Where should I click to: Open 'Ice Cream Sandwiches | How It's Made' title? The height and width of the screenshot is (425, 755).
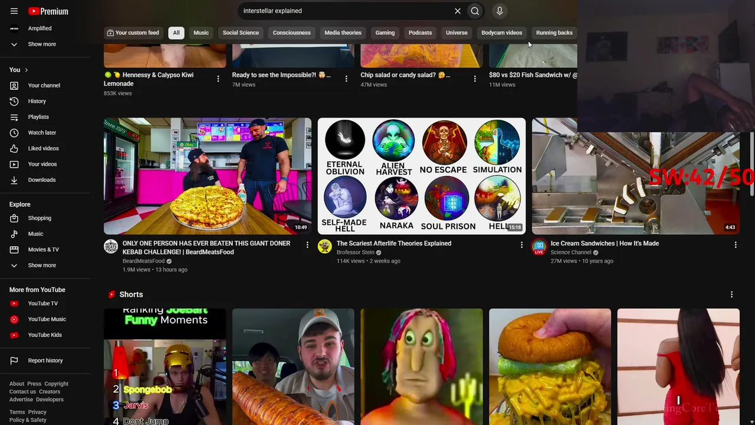tap(605, 243)
